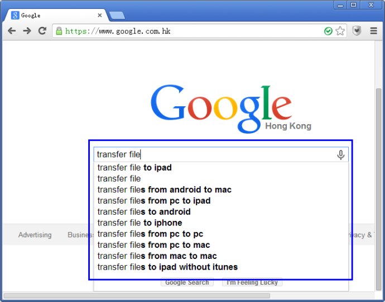Click the green checkmark address bar icon
Viewport: 385px width, 302px height.
(x=329, y=31)
